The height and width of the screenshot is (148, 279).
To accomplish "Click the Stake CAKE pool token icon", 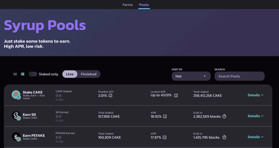I will click(16, 95).
